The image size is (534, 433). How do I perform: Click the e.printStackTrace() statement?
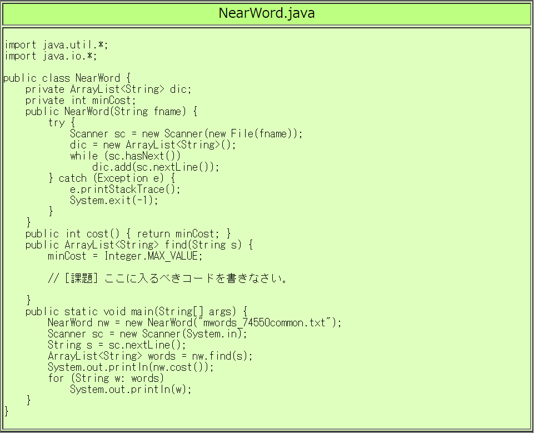[x=125, y=190]
